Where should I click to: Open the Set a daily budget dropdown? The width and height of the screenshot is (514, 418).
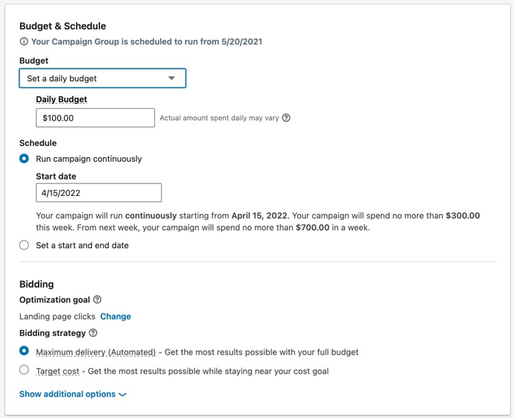tap(103, 78)
